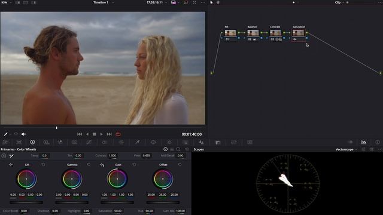Open the Color Match palette
The height and width of the screenshot is (215, 383).
pyautogui.click(x=19, y=142)
